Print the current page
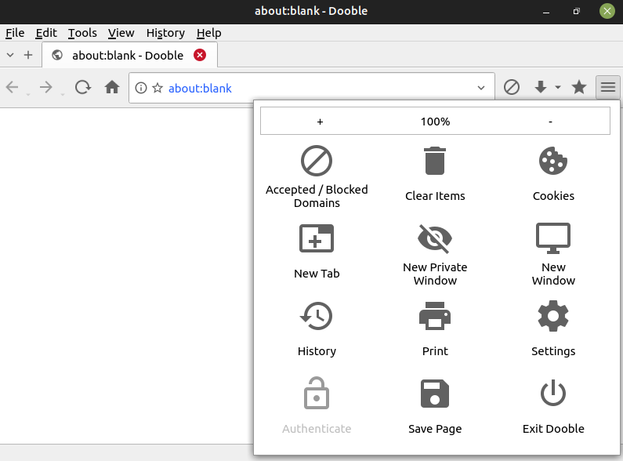Viewport: 623px width, 461px height. coord(435,329)
